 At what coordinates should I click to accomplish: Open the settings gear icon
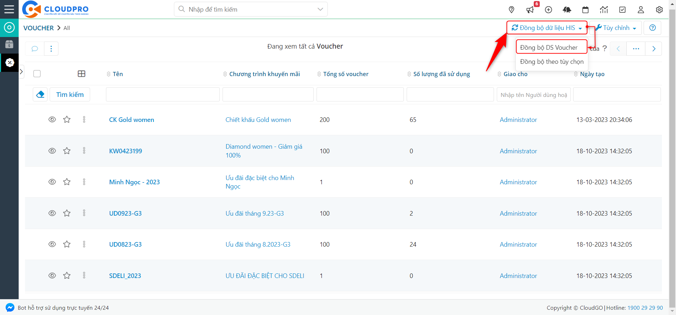pos(659,10)
